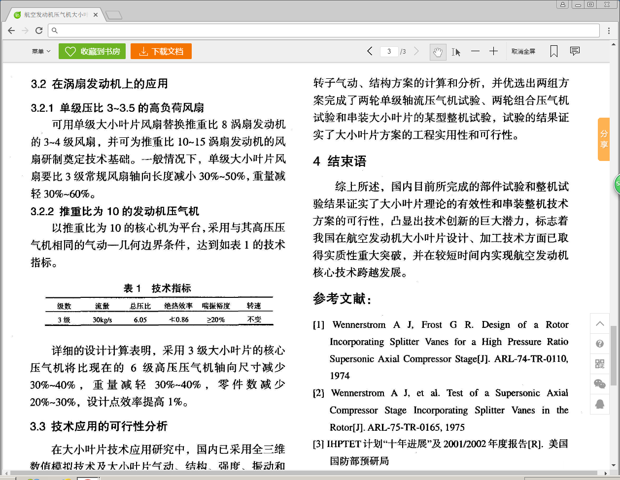This screenshot has height=480, width=620.
Task: Select the hand pan tool
Action: [x=438, y=52]
